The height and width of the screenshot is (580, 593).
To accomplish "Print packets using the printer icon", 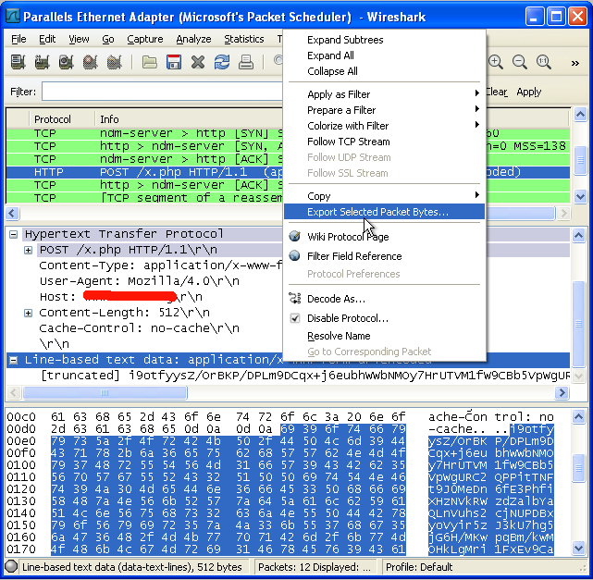I will coord(246,62).
